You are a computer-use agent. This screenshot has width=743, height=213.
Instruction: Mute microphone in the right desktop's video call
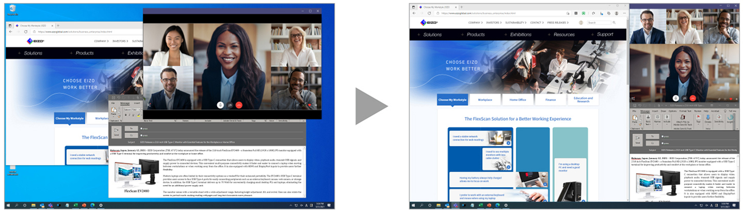pyautogui.click(x=675, y=98)
